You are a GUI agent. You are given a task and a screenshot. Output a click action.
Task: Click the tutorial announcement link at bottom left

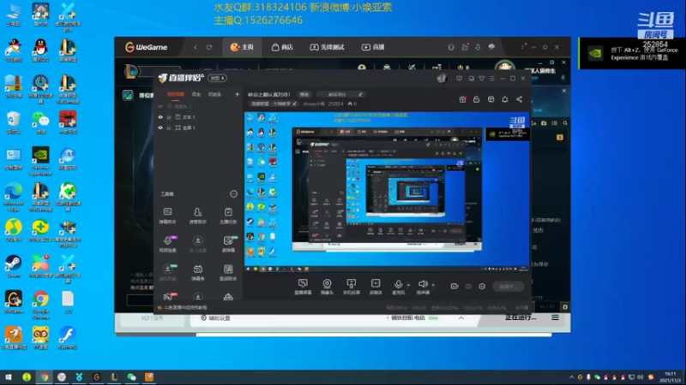(x=183, y=308)
